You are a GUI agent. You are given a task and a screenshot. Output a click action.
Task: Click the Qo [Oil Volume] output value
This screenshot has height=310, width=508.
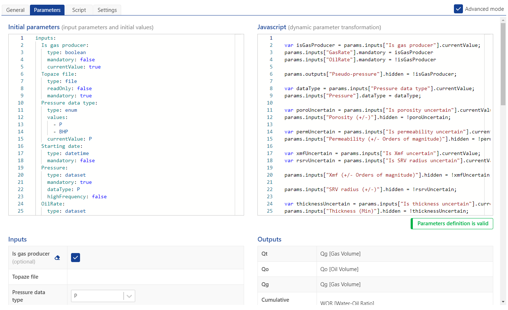[x=339, y=269]
